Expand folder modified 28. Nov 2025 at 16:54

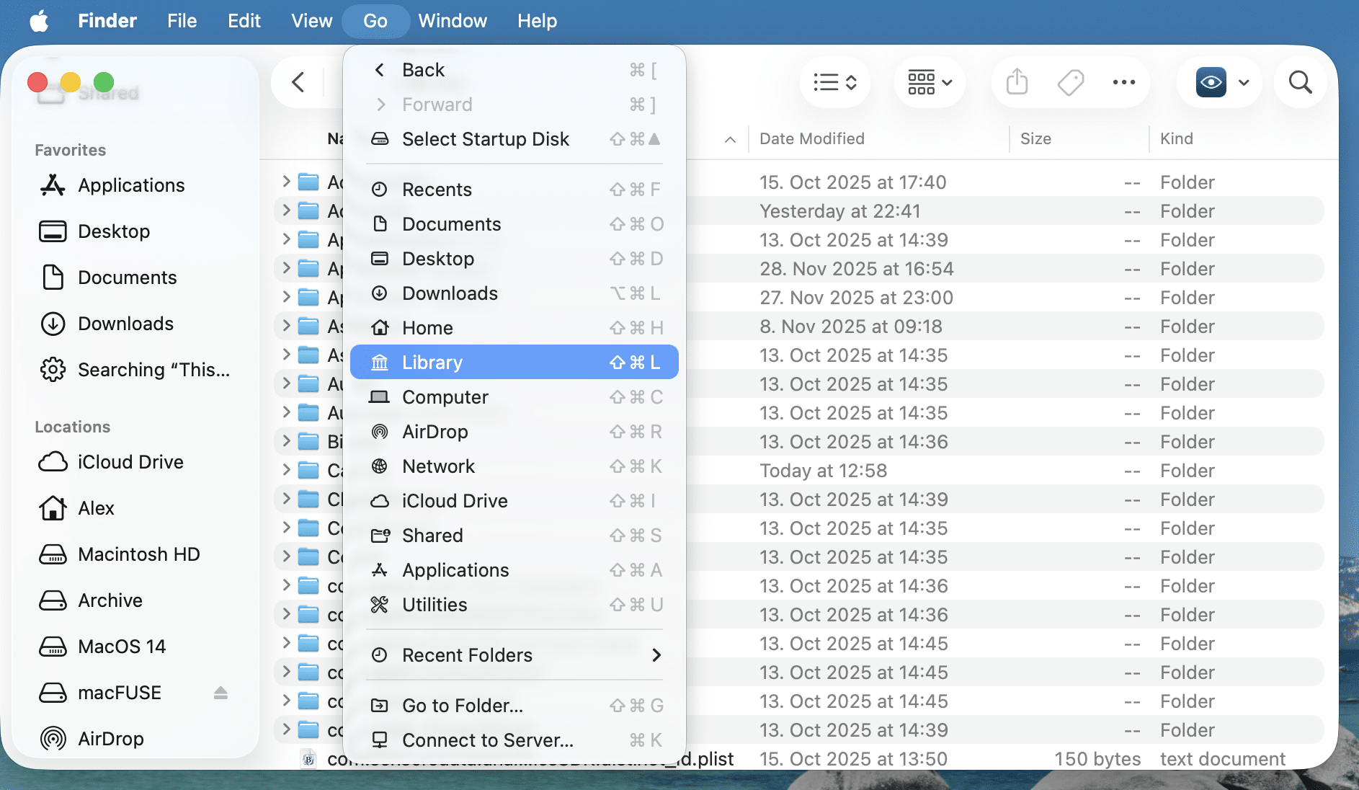(286, 268)
